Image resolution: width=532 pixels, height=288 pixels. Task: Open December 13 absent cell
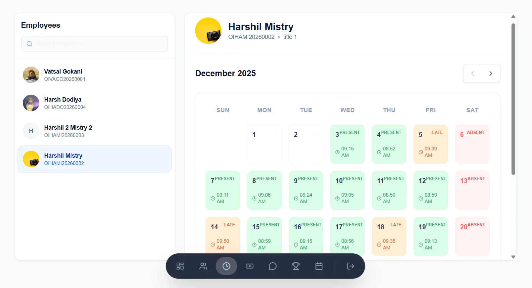(472, 190)
